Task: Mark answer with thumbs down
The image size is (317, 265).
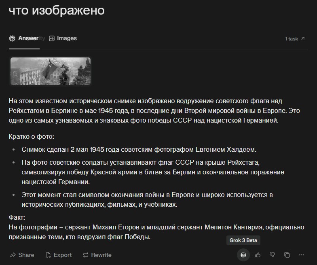Action: pyautogui.click(x=273, y=255)
